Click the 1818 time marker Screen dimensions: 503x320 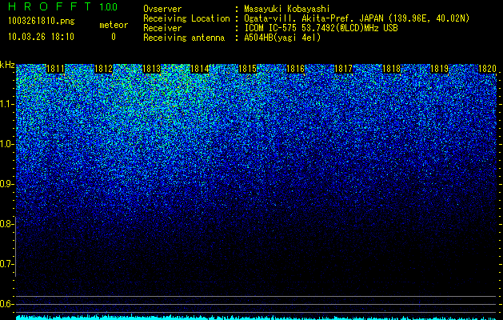[391, 69]
